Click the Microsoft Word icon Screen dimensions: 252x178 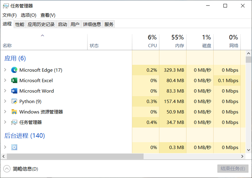[x=14, y=91]
